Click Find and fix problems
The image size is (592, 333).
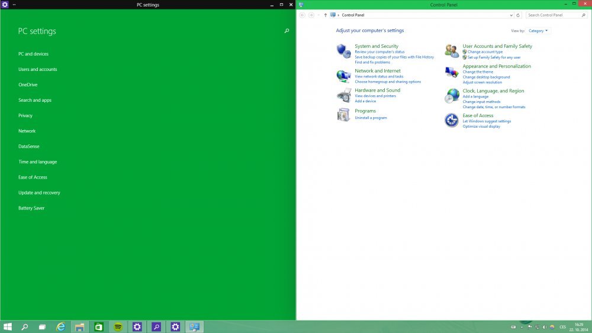pyautogui.click(x=372, y=62)
